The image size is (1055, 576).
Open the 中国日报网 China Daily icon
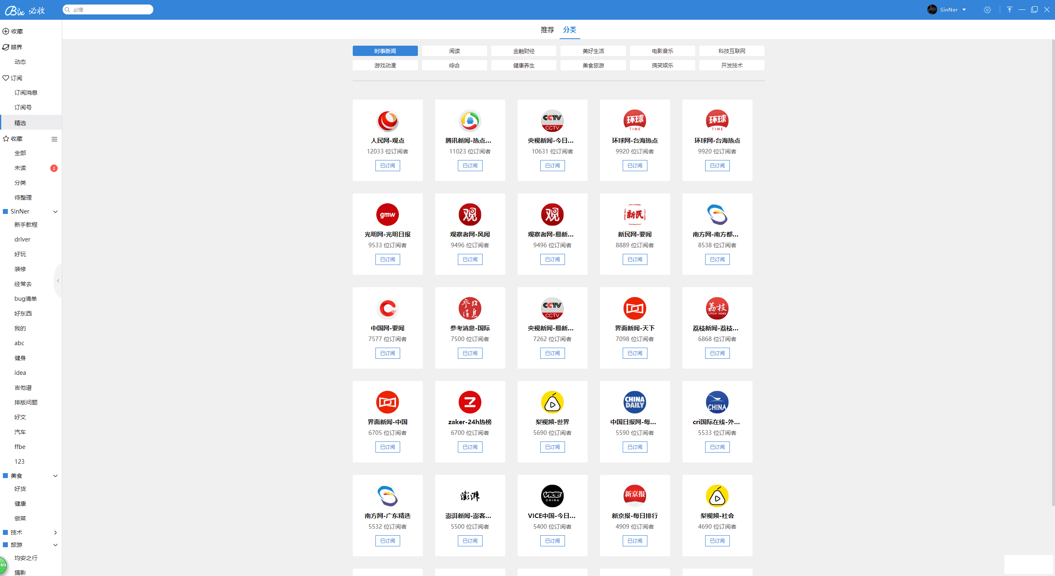(x=635, y=402)
